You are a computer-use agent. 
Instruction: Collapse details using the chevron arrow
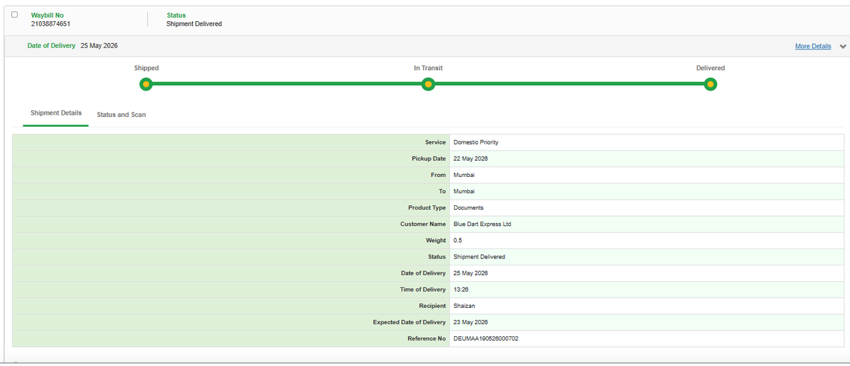coord(842,47)
